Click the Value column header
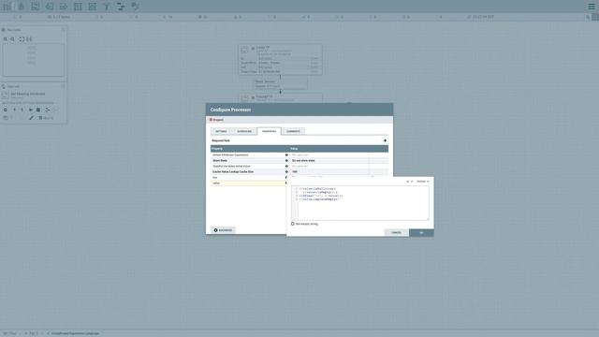The height and width of the screenshot is (337, 599). pos(339,149)
